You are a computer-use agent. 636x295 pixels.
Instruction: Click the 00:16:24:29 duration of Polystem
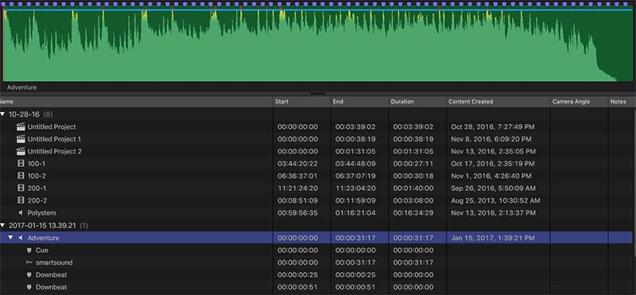413,212
